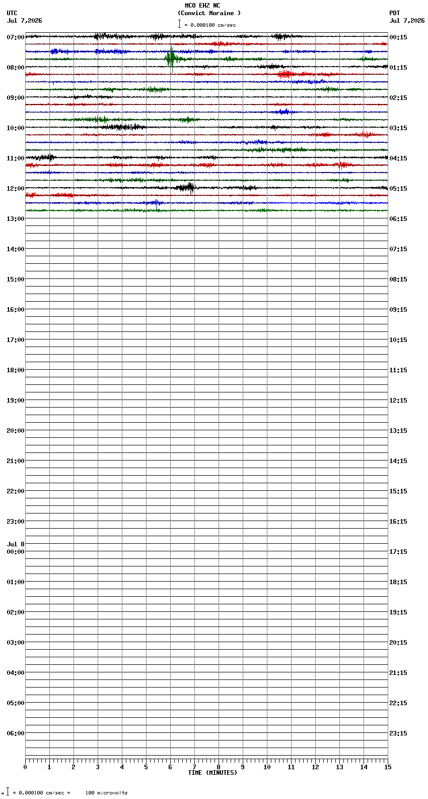428x799 pixels.
Task: Click the 11:00 UTC row label
Action: 16,158
